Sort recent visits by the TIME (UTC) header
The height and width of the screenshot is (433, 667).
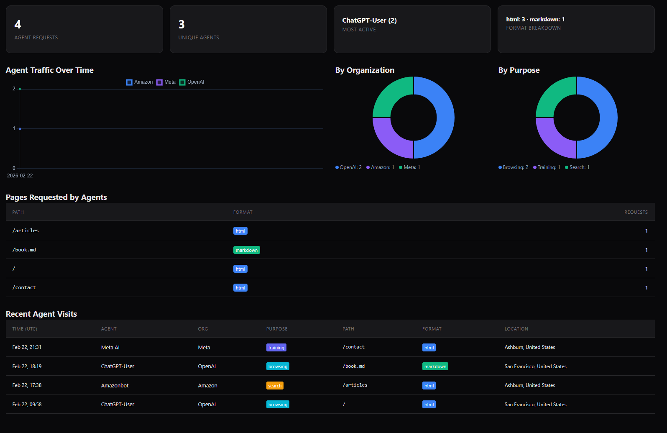click(x=25, y=329)
